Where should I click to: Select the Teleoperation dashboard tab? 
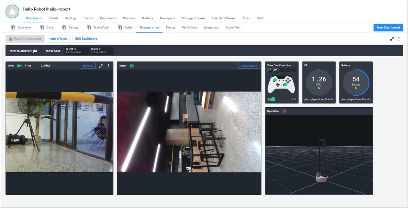pos(149,27)
